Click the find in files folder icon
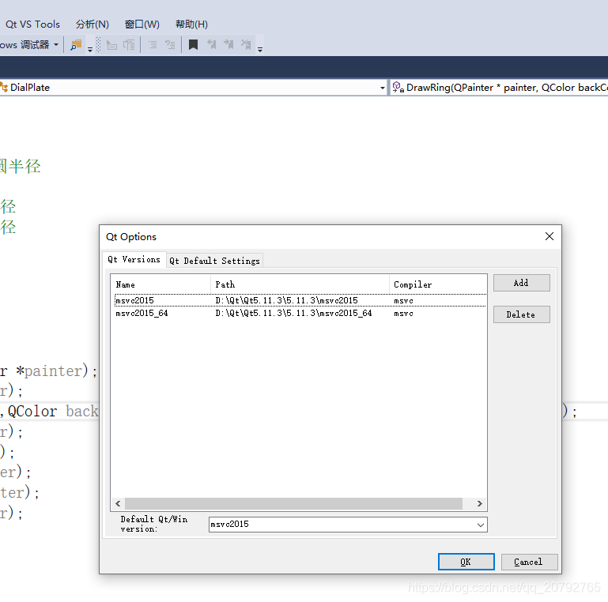Screen dimensions: 608x602 [x=76, y=45]
